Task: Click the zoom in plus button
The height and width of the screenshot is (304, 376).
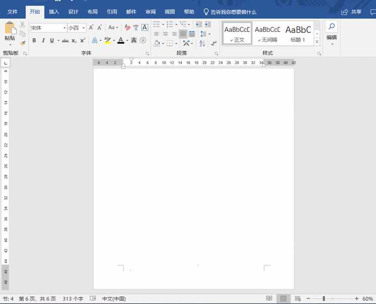Action: click(x=357, y=298)
